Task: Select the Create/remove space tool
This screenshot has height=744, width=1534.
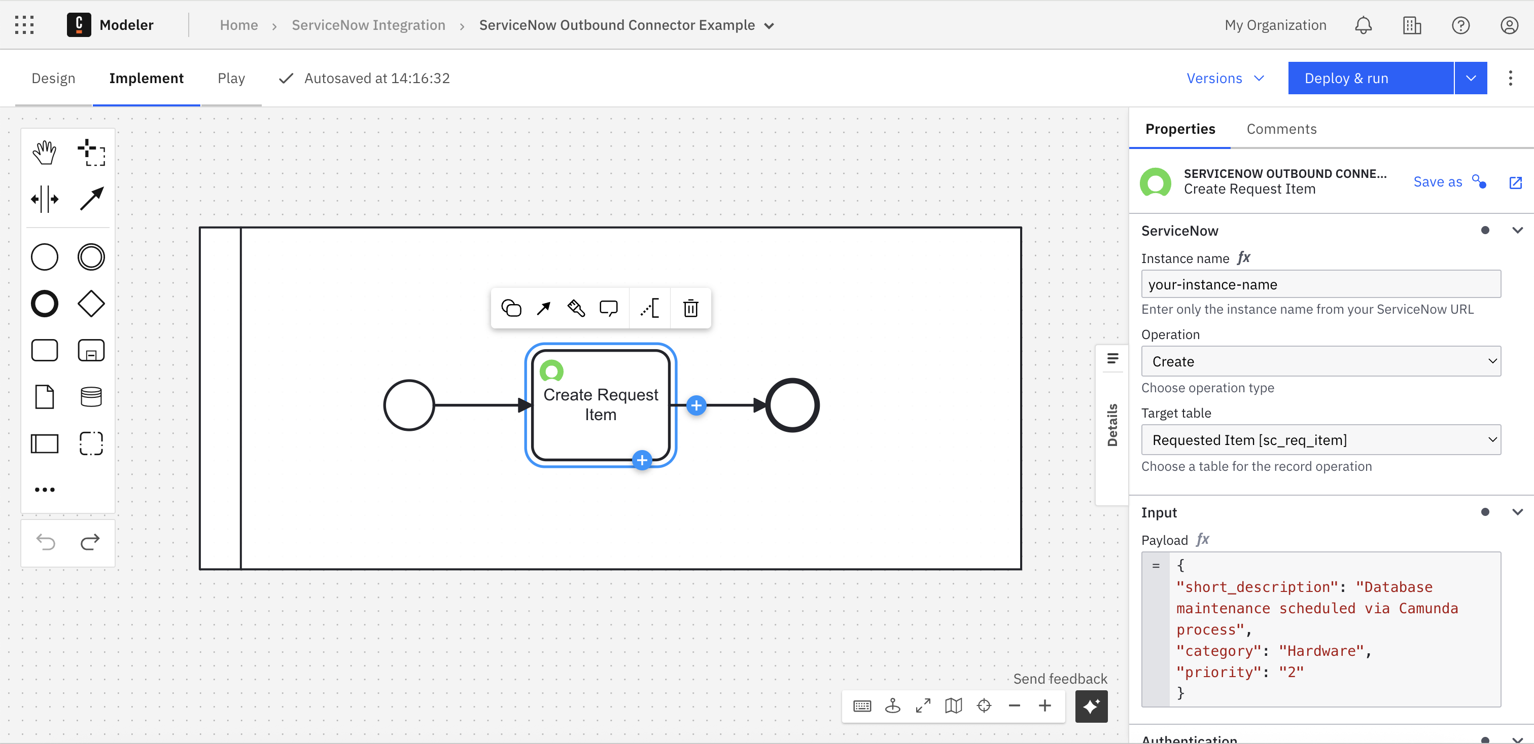Action: point(44,199)
